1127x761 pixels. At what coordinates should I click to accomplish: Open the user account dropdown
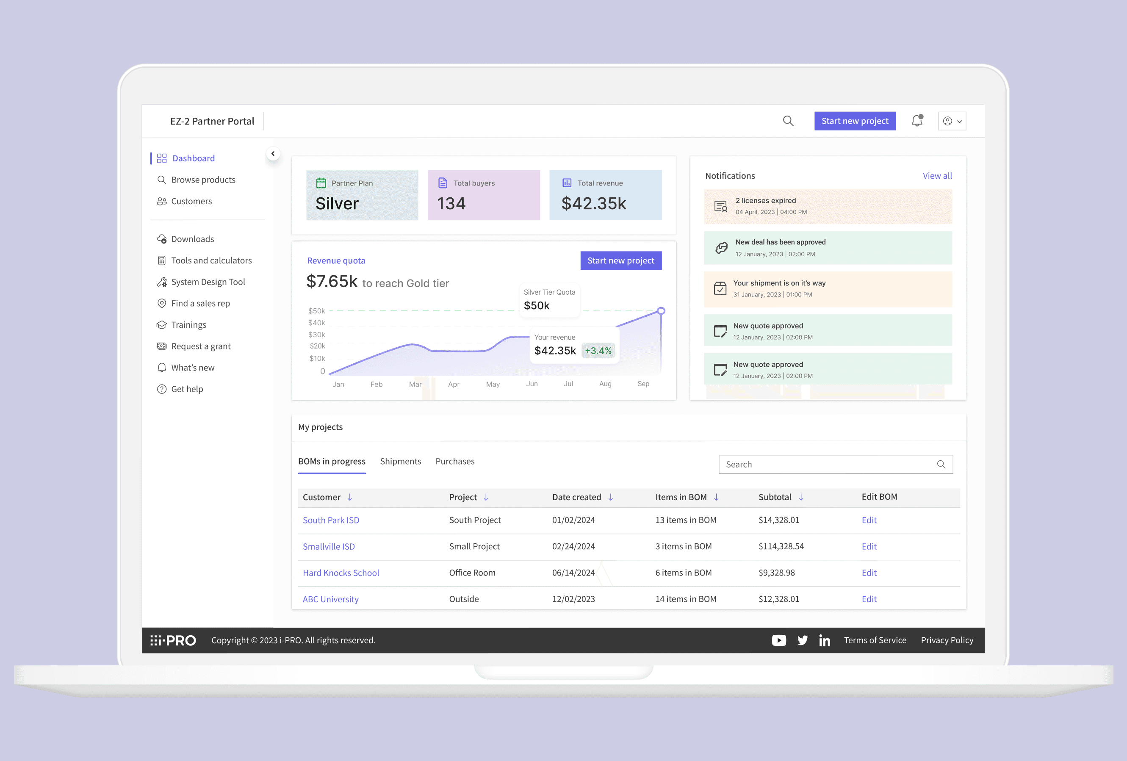(x=952, y=121)
